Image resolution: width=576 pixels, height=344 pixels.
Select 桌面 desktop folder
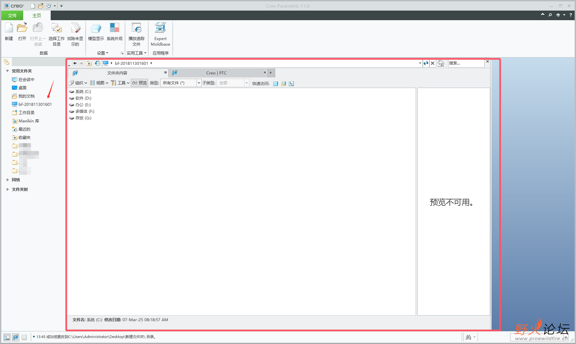(19, 88)
